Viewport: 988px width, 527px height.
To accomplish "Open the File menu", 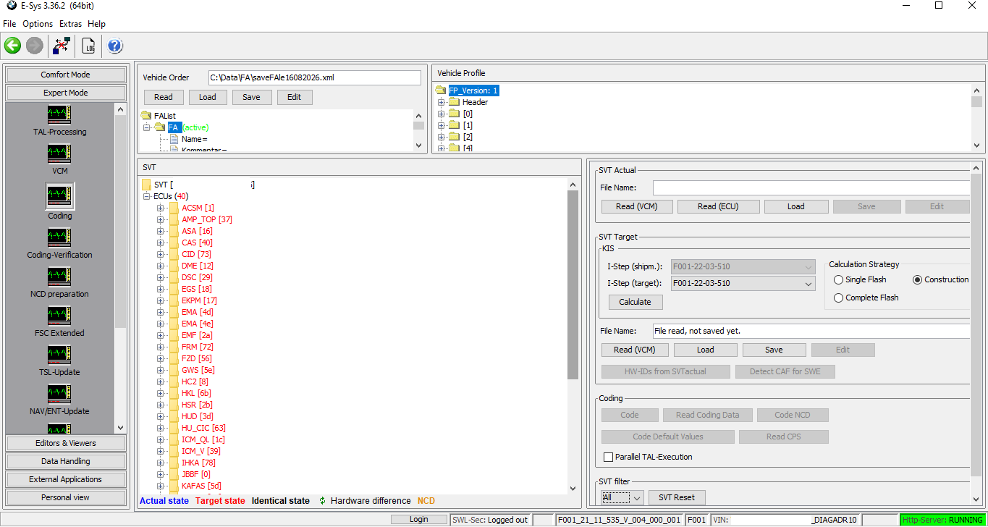I will click(x=9, y=24).
